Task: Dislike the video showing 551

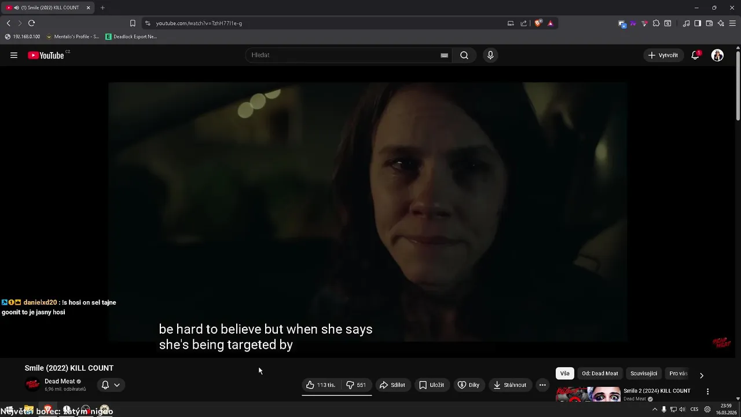Action: click(356, 385)
